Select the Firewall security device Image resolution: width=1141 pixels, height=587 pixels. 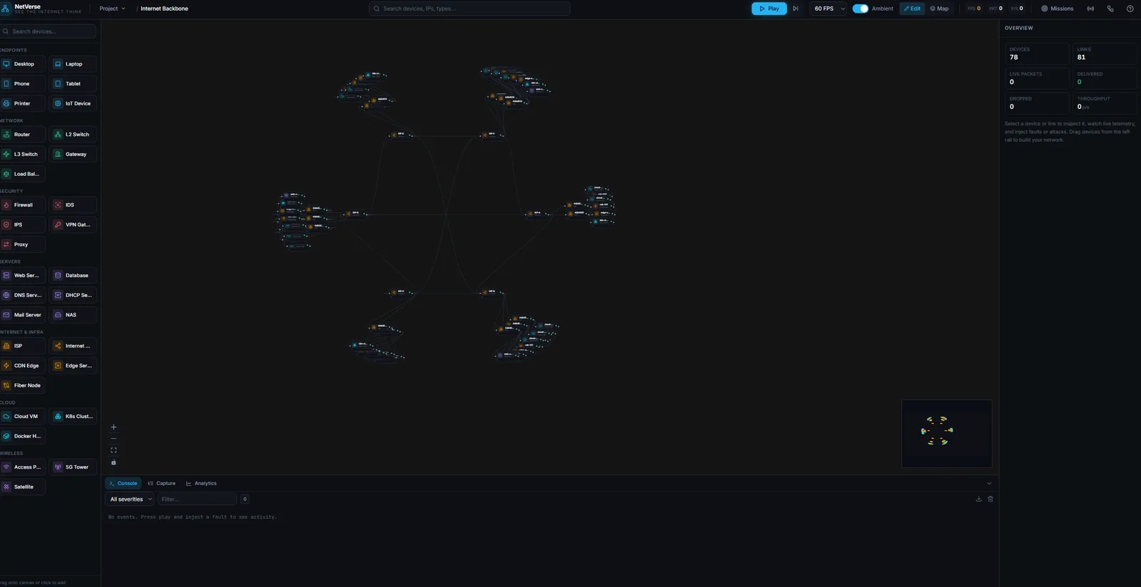22,205
